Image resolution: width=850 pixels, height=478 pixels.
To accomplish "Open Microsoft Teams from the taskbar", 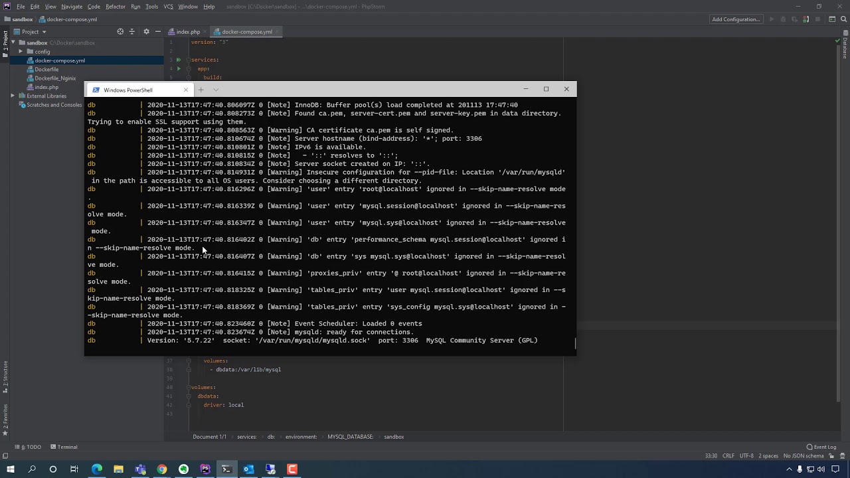I will (140, 469).
